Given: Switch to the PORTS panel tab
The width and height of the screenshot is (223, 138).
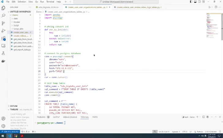Looking at the screenshot, I should coord(95,117).
